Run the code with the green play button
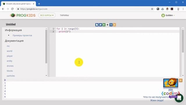The height and width of the screenshot is (105, 186). tap(104, 25)
